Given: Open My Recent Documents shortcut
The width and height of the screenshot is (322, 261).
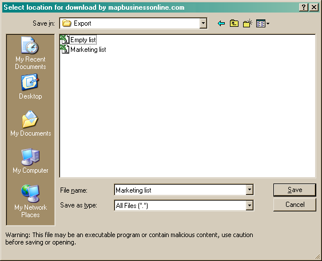Looking at the screenshot, I should (x=30, y=53).
